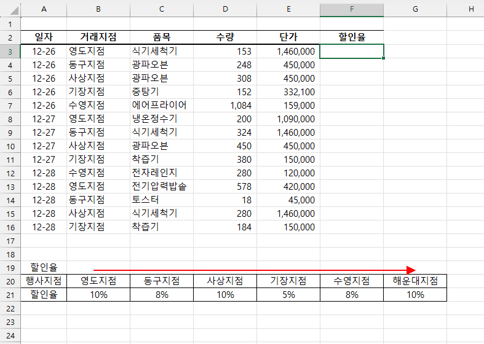Select 동구지점 in the discount table
This screenshot has width=484, height=344.
[x=162, y=281]
